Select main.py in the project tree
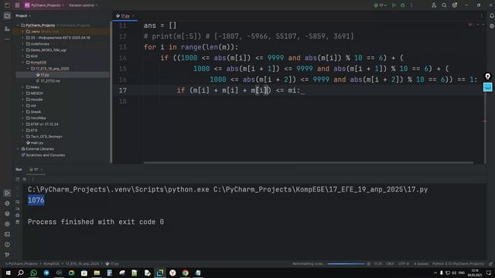 coord(35,143)
